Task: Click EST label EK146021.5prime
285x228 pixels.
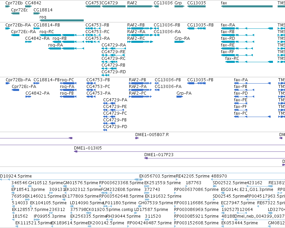Action: click(43, 196)
